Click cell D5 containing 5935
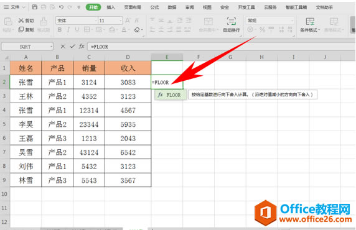The height and width of the screenshot is (230, 356). click(x=128, y=124)
